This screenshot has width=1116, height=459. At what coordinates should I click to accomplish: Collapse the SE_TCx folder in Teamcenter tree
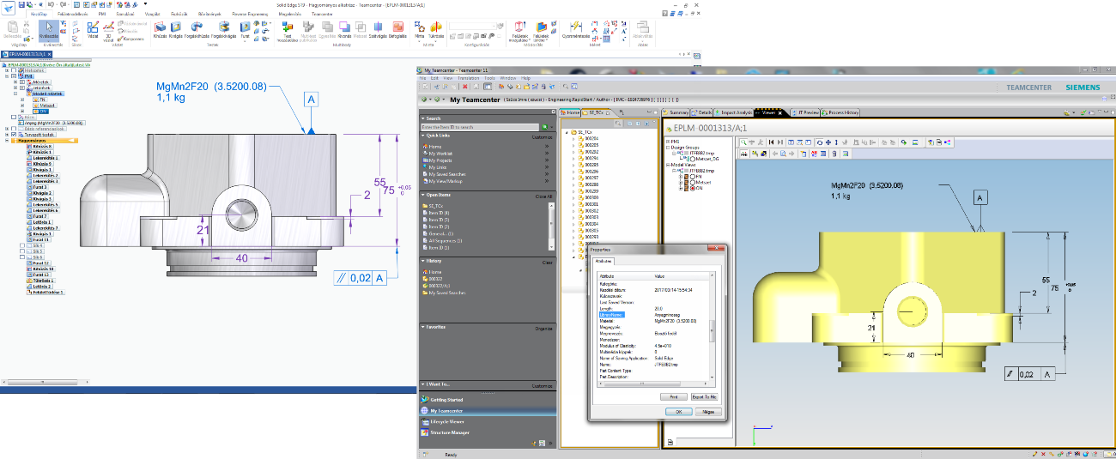(x=567, y=132)
